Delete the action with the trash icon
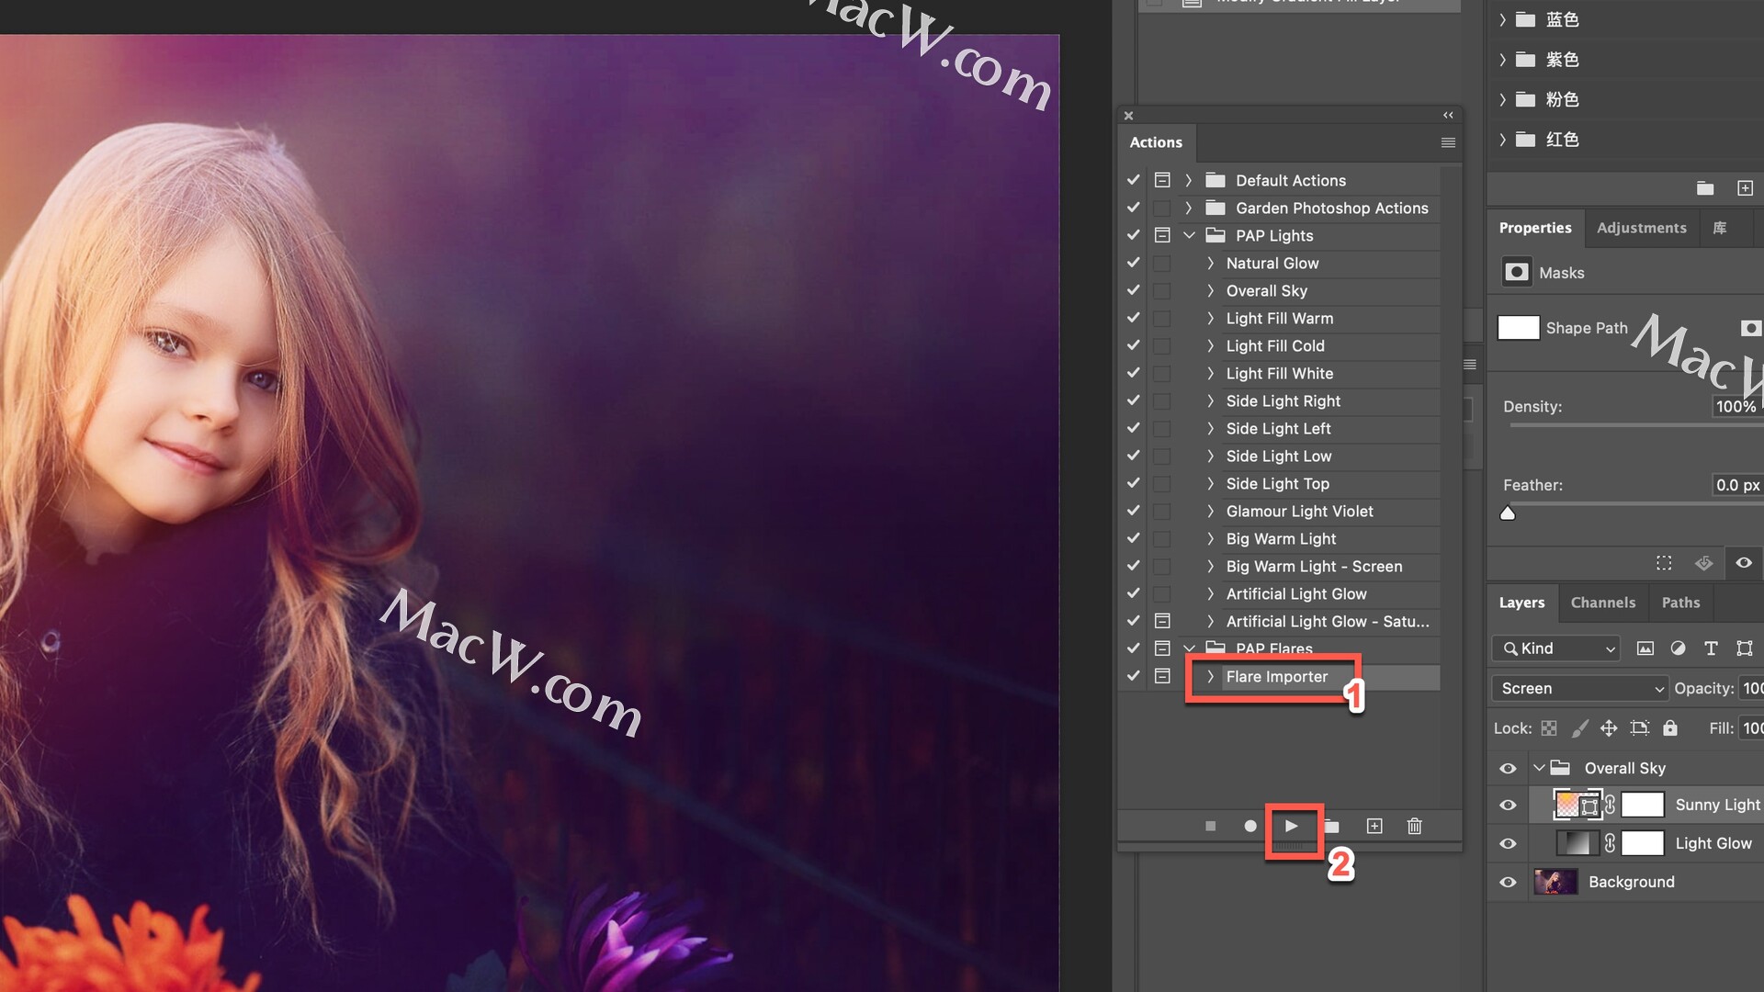The height and width of the screenshot is (992, 1764). [1415, 826]
